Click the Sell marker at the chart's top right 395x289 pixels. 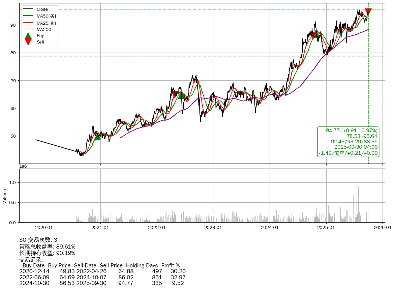(368, 12)
